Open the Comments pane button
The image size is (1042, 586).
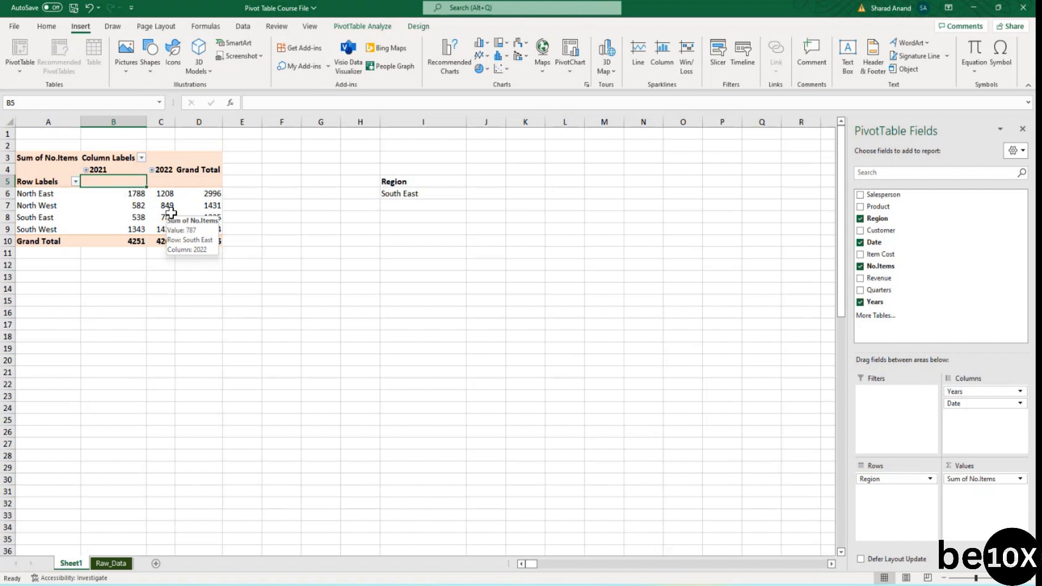[x=960, y=26]
